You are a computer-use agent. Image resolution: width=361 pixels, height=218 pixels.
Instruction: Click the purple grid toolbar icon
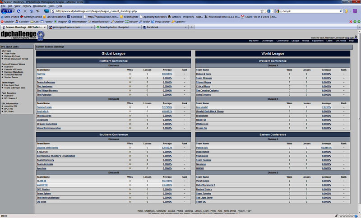click(x=355, y=11)
